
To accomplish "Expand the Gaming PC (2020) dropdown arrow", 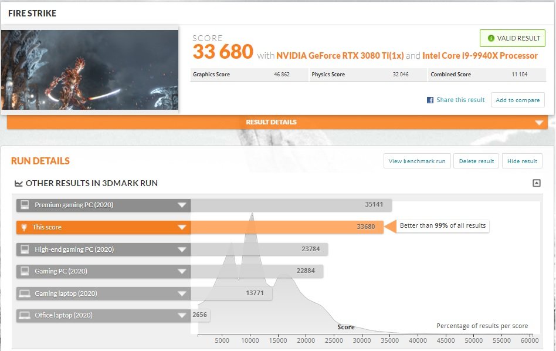I will pyautogui.click(x=182, y=272).
